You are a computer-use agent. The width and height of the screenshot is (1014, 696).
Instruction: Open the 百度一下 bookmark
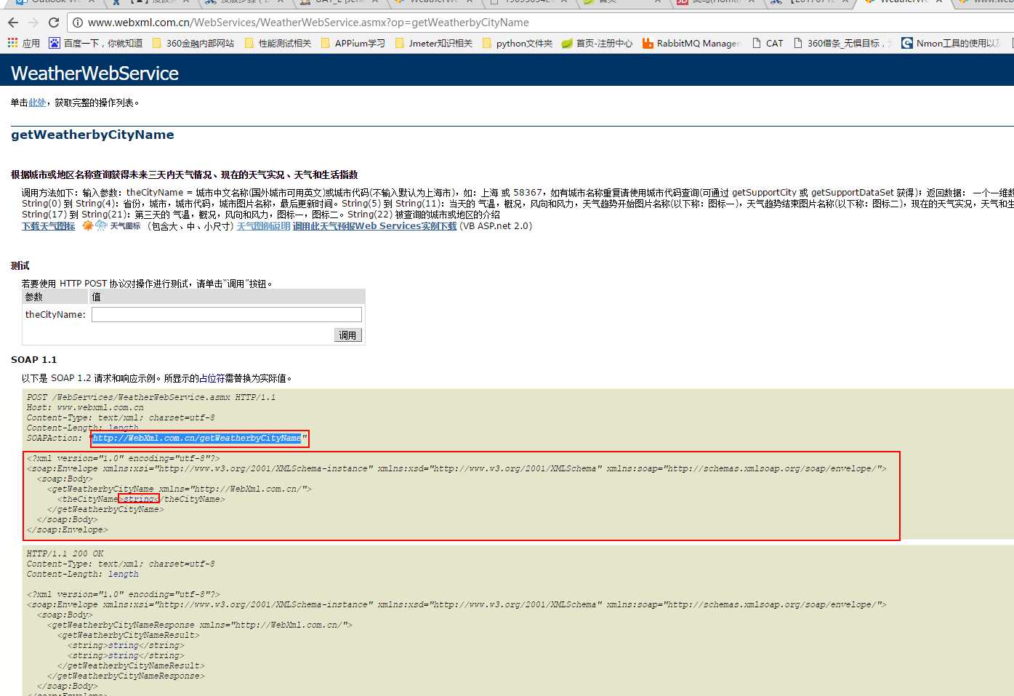[x=95, y=43]
